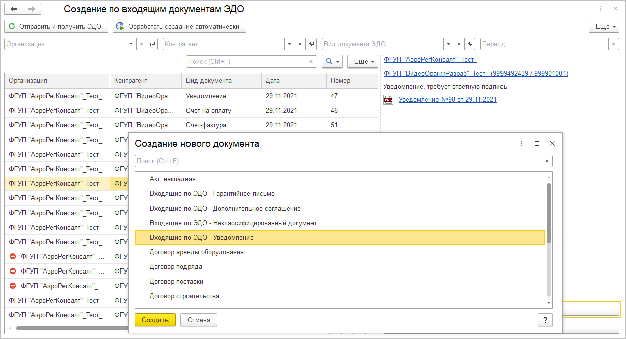The image size is (626, 339).
Task: Click the open icon next to Вид документа ЭДО
Action: pyautogui.click(x=470, y=44)
